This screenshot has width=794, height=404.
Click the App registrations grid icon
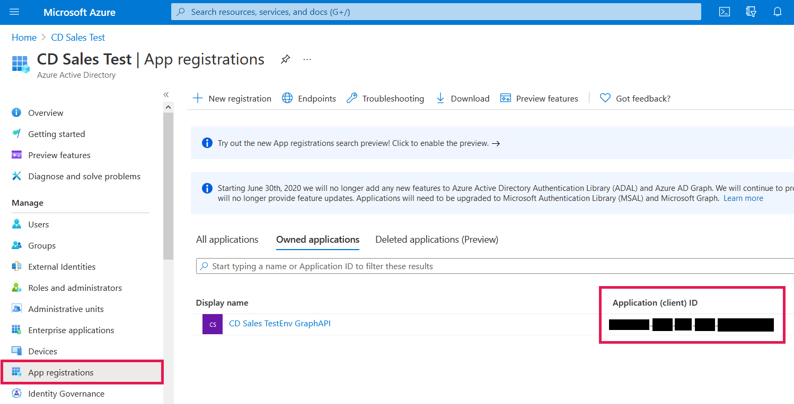tap(16, 372)
